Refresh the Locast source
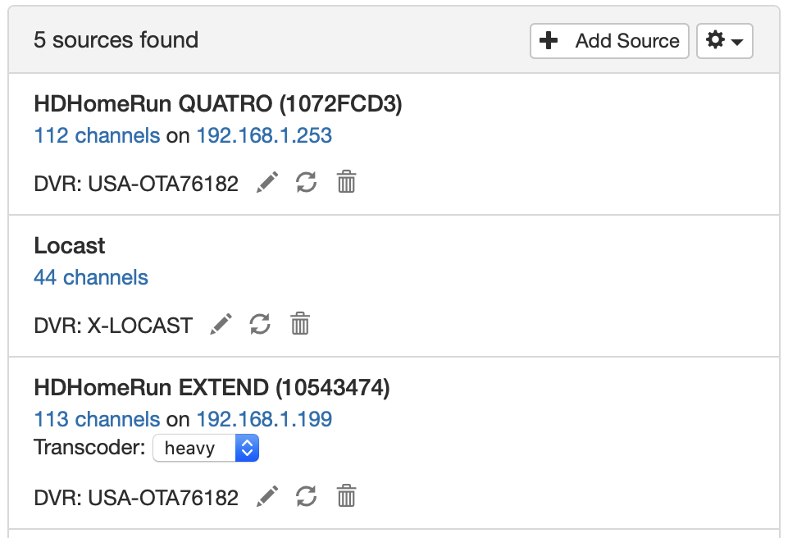 [x=260, y=324]
